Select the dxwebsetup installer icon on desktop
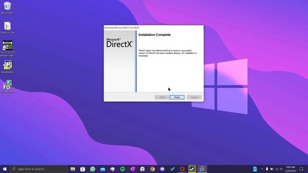308x173 pixels. click(x=8, y=67)
